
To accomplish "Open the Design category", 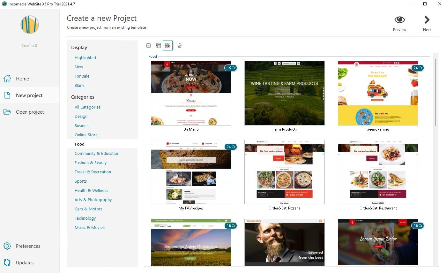I will [x=81, y=116].
